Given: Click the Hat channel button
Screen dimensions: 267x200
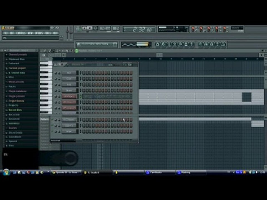Looking at the screenshot, I should coord(69,84).
